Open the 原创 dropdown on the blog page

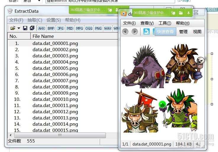(x=32, y=1)
